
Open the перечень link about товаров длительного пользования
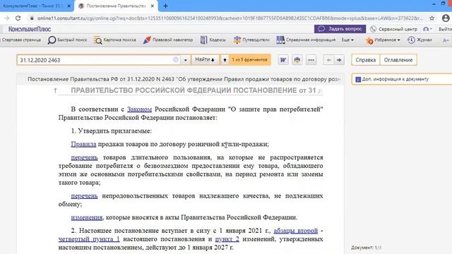tap(85, 157)
